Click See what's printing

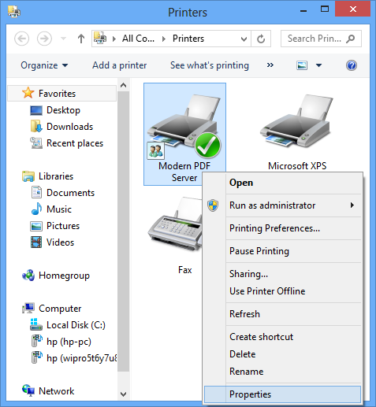click(x=210, y=65)
